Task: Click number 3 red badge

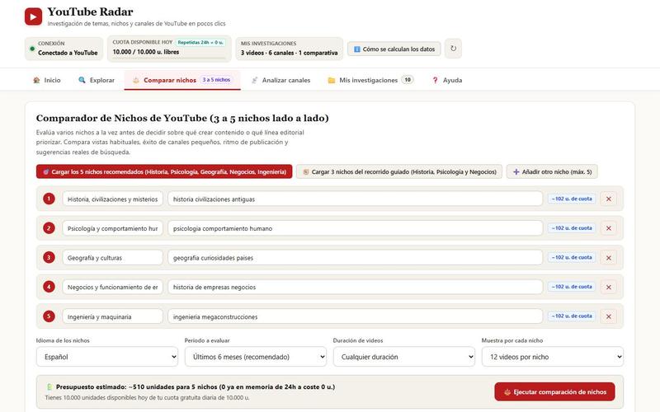Action: click(x=49, y=257)
